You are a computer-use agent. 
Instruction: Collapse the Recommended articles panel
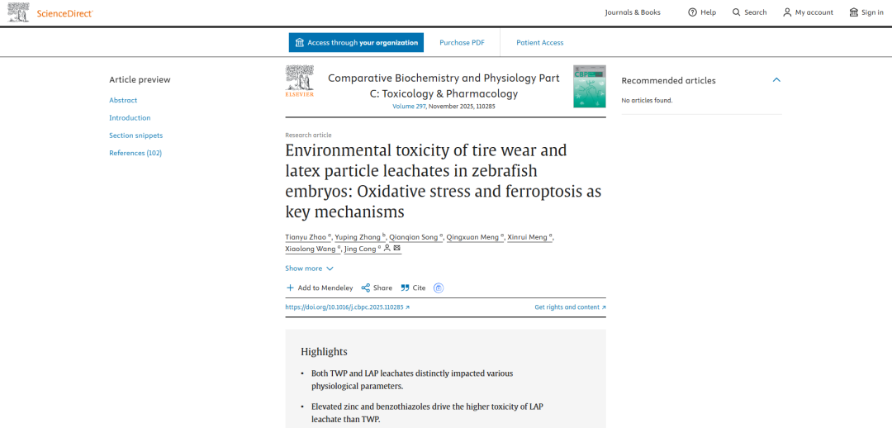(x=776, y=80)
